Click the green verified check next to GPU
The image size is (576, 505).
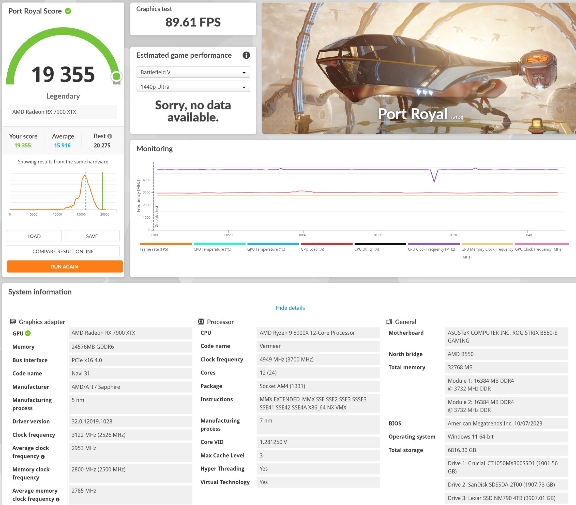tap(28, 333)
